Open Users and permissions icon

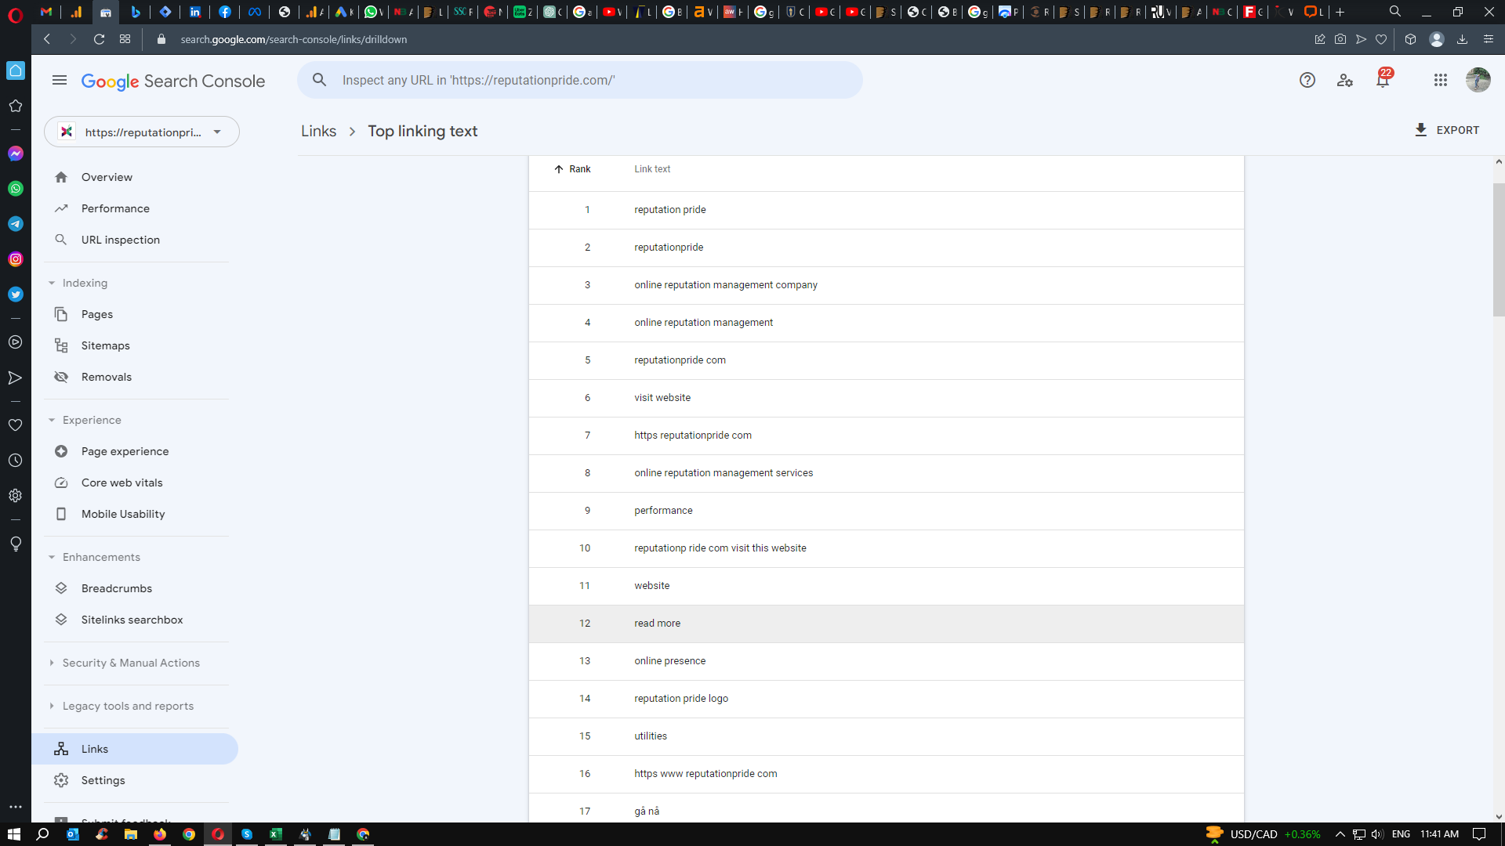(x=1345, y=80)
